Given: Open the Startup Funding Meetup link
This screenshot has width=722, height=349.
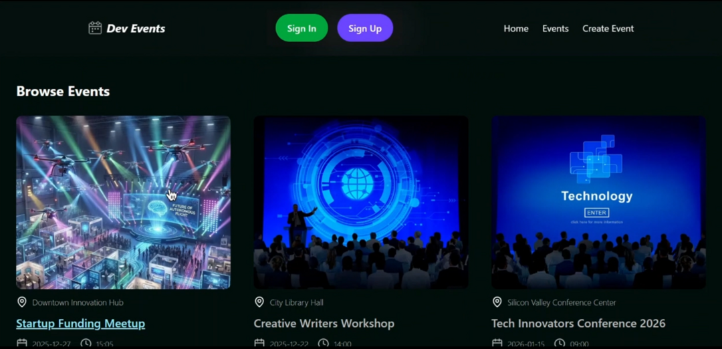Looking at the screenshot, I should coord(81,324).
